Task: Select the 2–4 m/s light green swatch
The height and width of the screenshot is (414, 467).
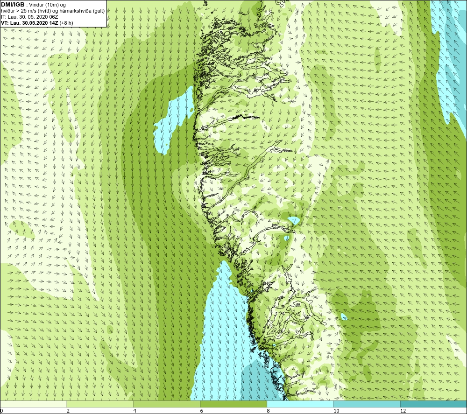Action: point(100,404)
